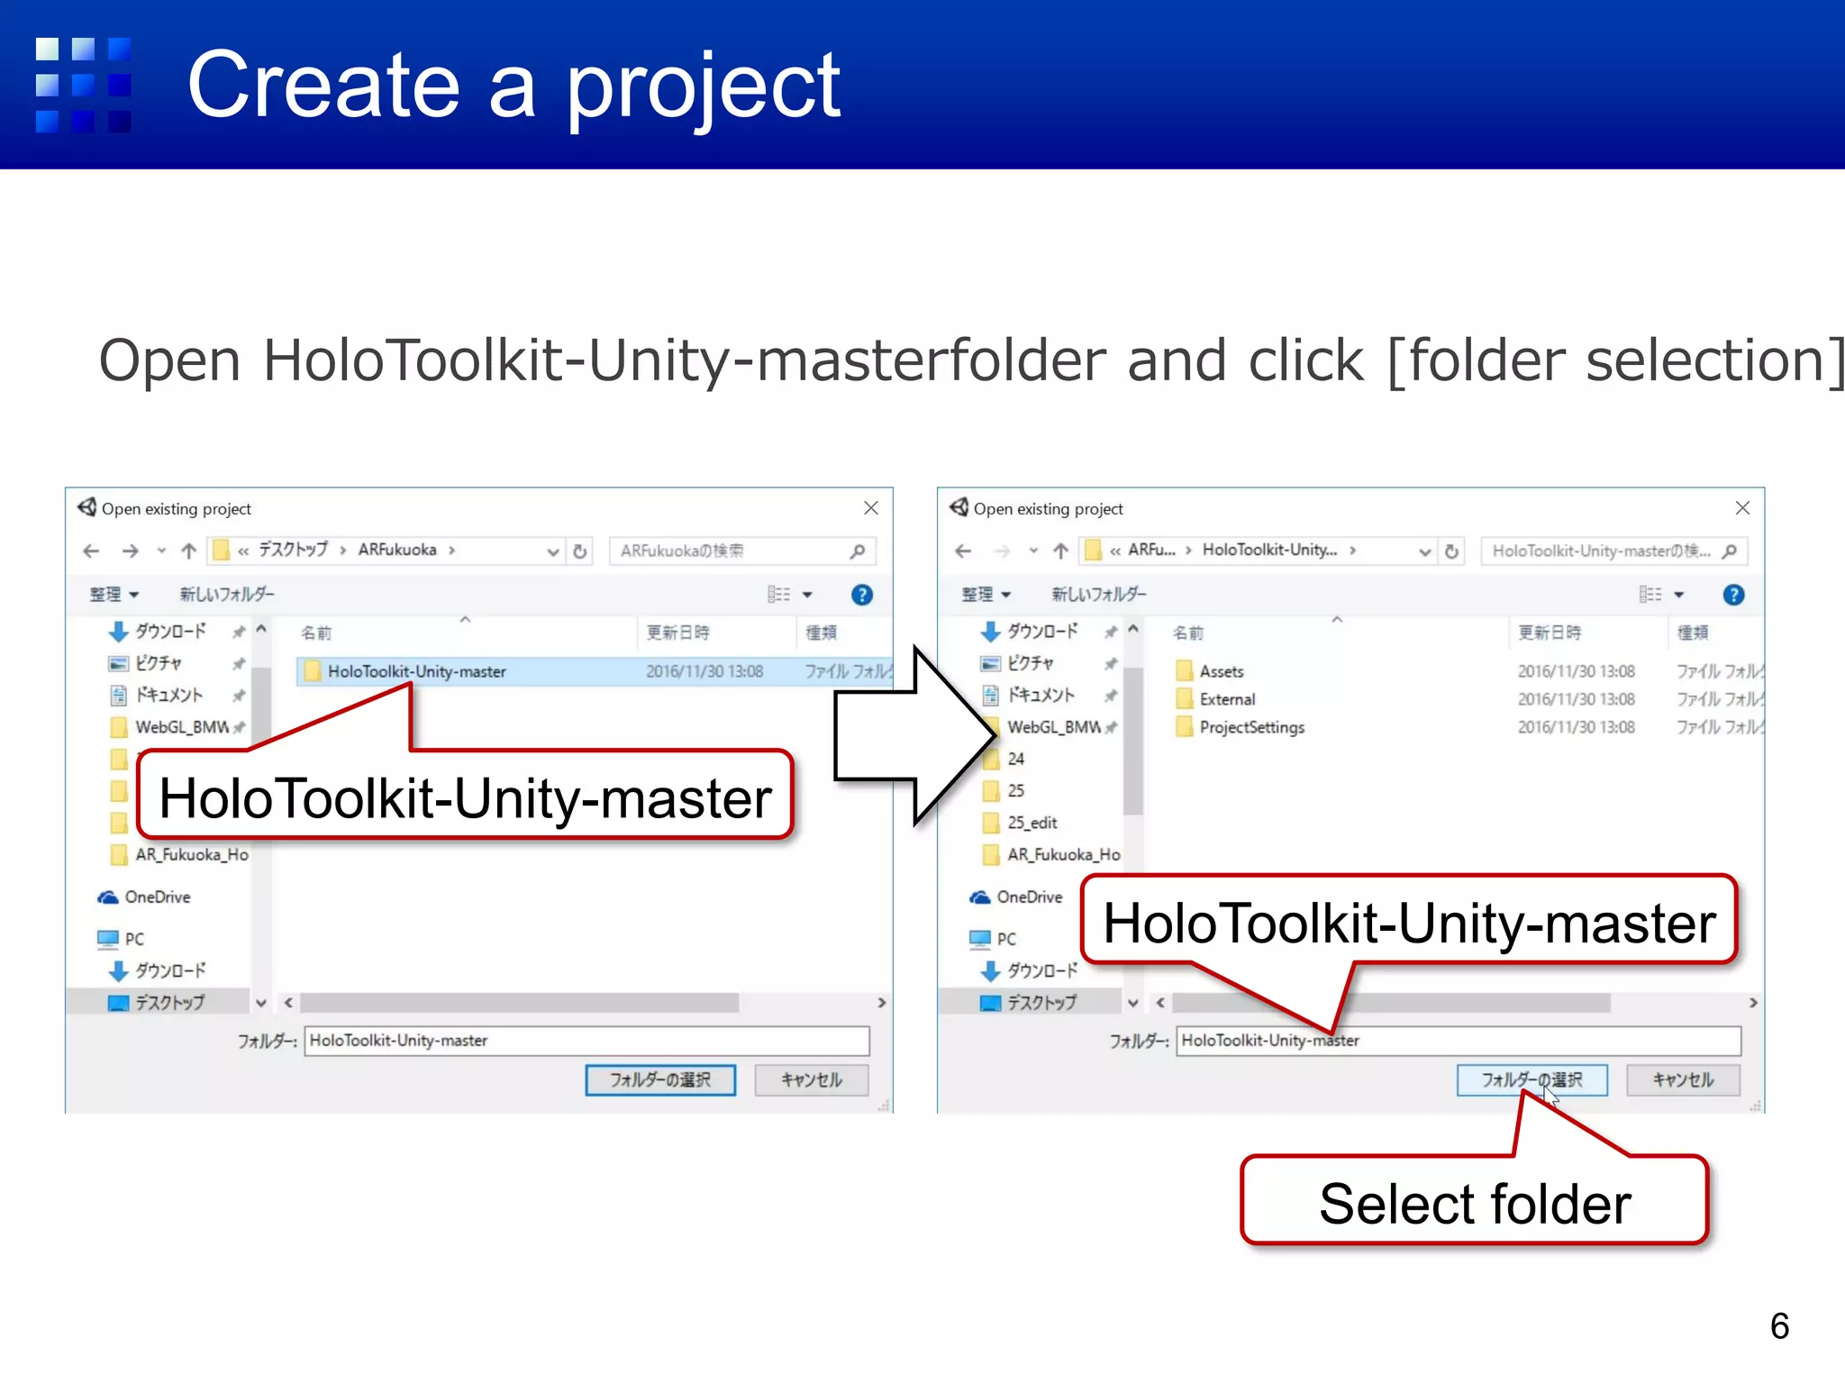Open view options arrow in right dialog
The width and height of the screenshot is (1845, 1384).
pos(1679,595)
